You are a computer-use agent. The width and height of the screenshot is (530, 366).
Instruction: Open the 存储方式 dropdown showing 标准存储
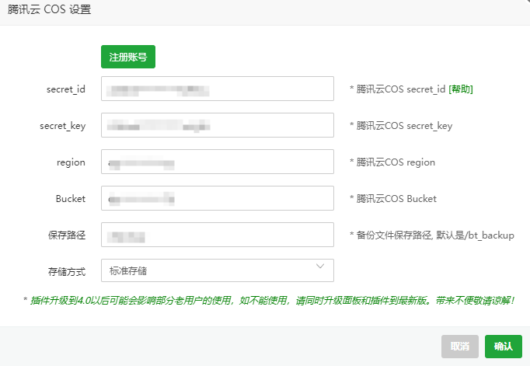210,270
